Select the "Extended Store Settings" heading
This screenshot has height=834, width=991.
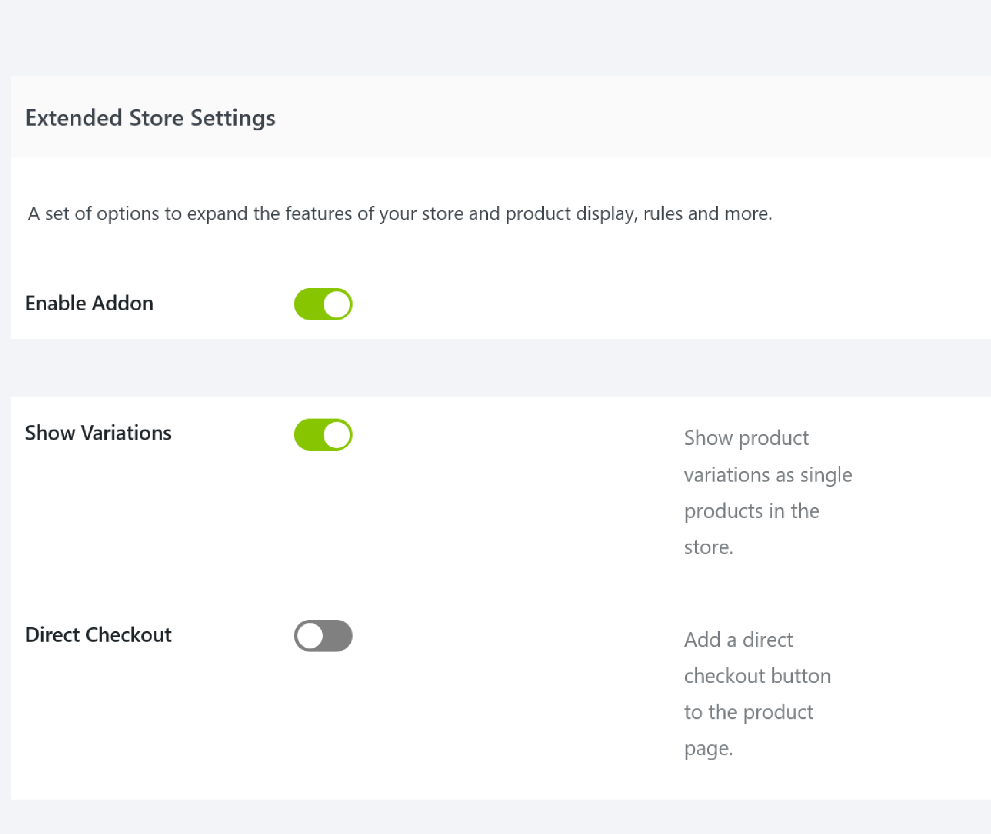[x=150, y=118]
